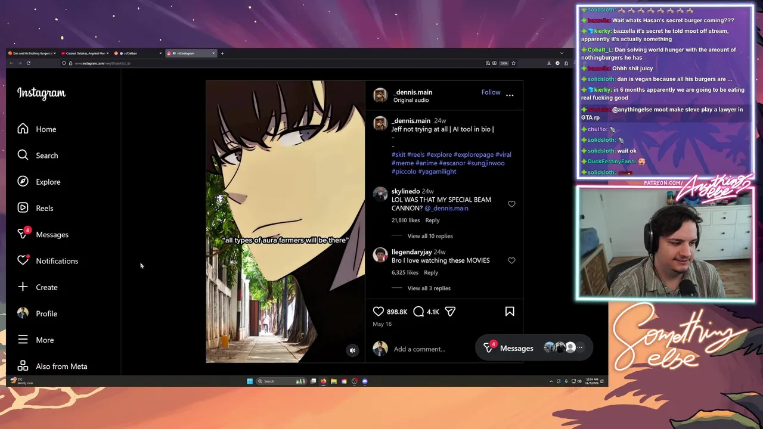
Task: Show hidden system tray icons
Action: click(x=551, y=381)
